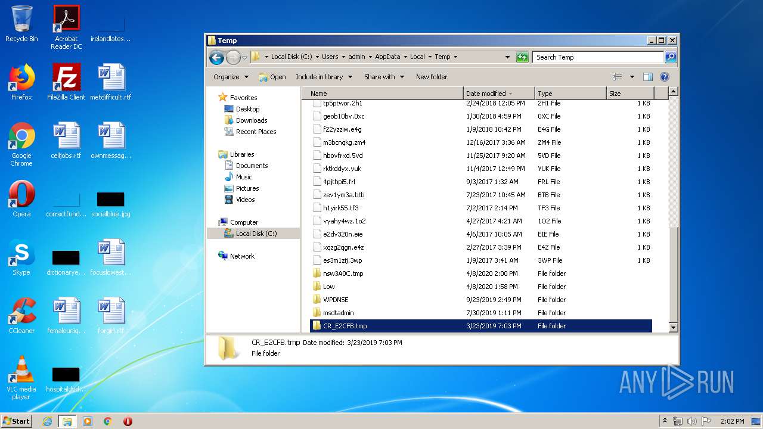The width and height of the screenshot is (763, 429).
Task: Select the msdtadmin folder
Action: point(481,313)
